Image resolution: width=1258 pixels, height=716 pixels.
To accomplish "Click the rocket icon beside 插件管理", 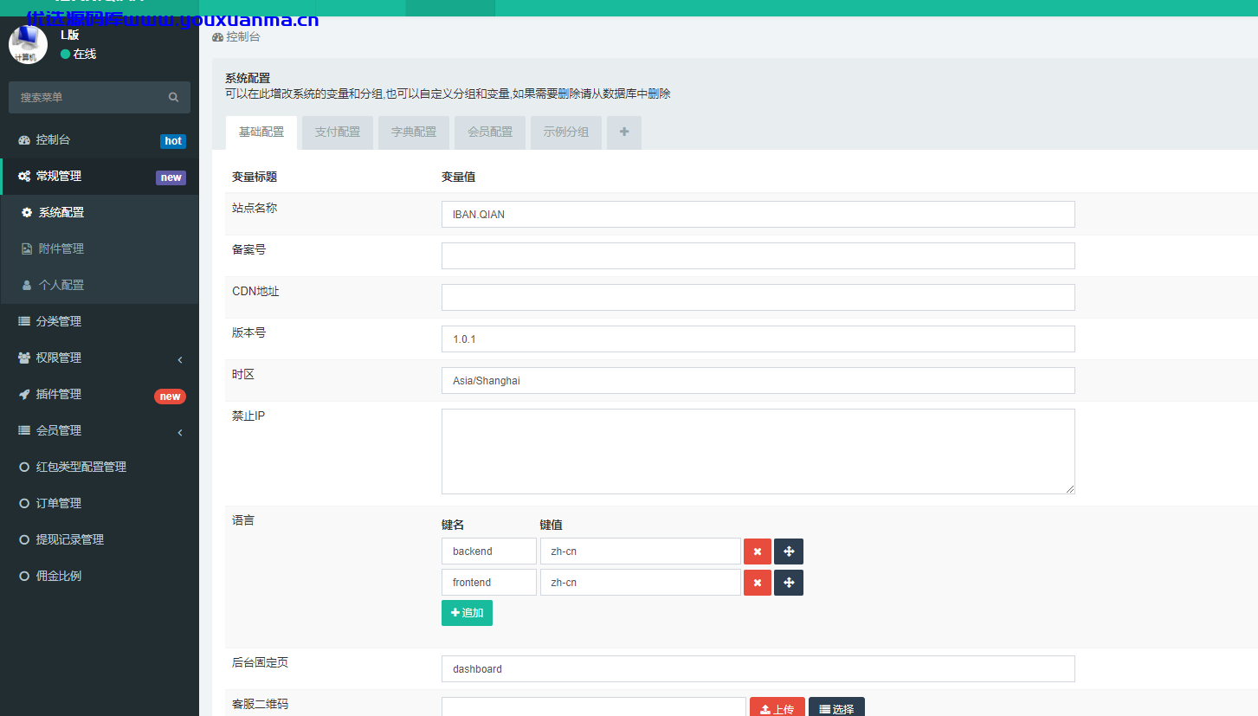I will pos(24,394).
